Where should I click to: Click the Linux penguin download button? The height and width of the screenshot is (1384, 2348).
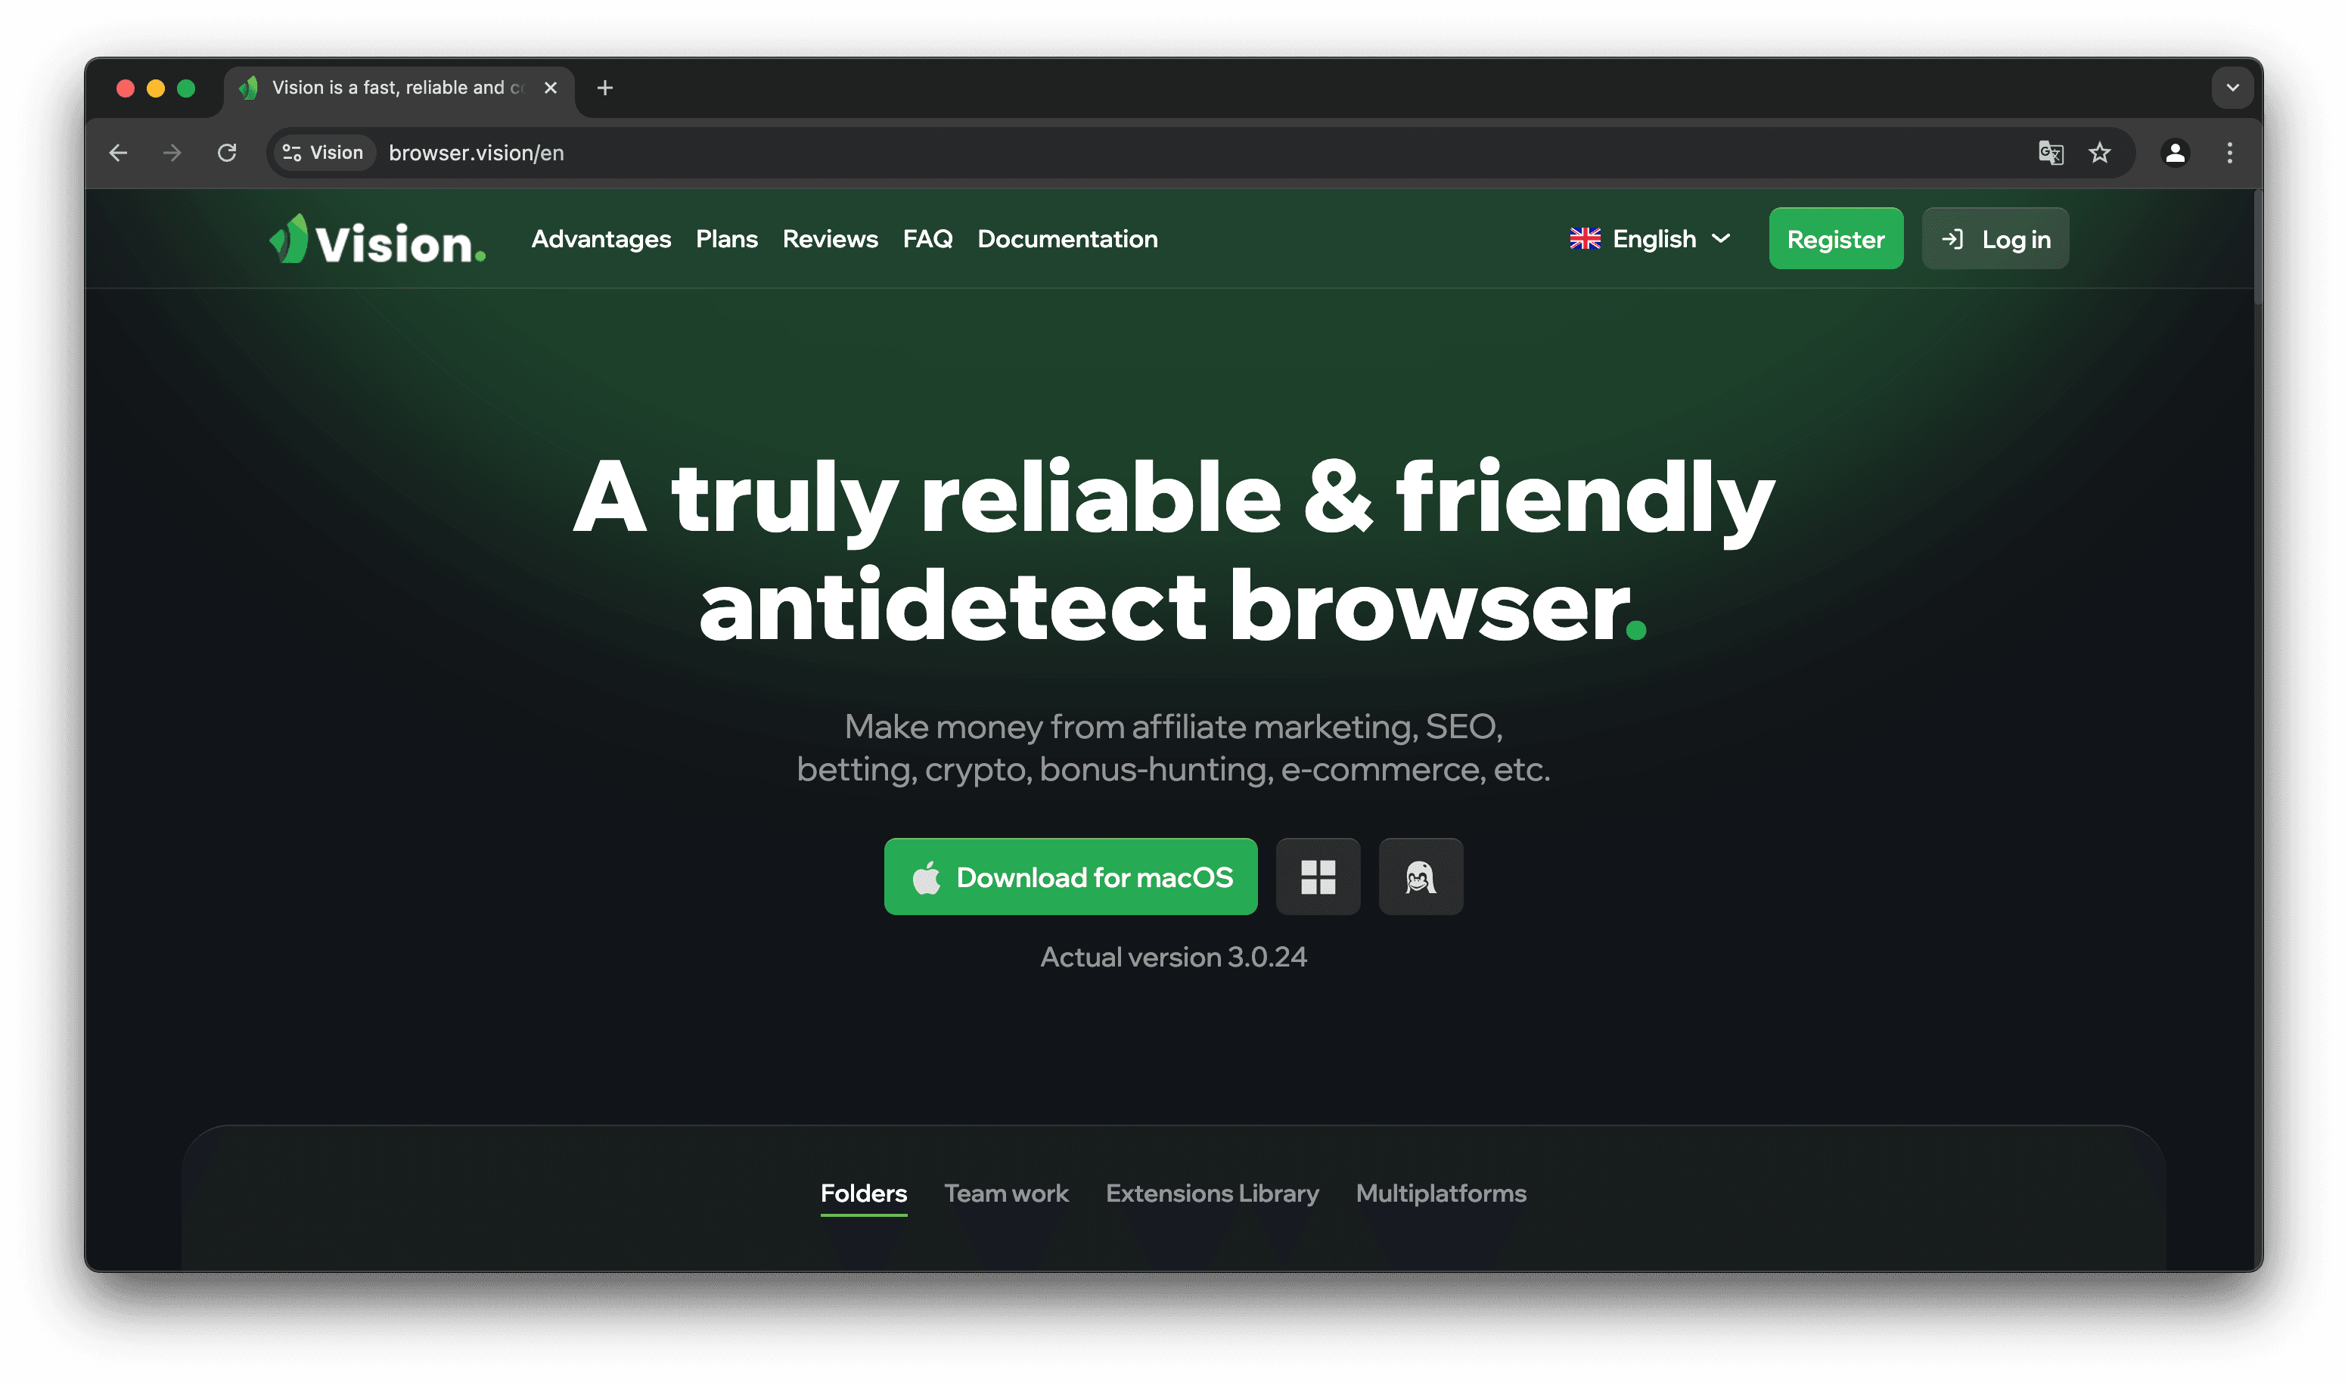pos(1420,877)
